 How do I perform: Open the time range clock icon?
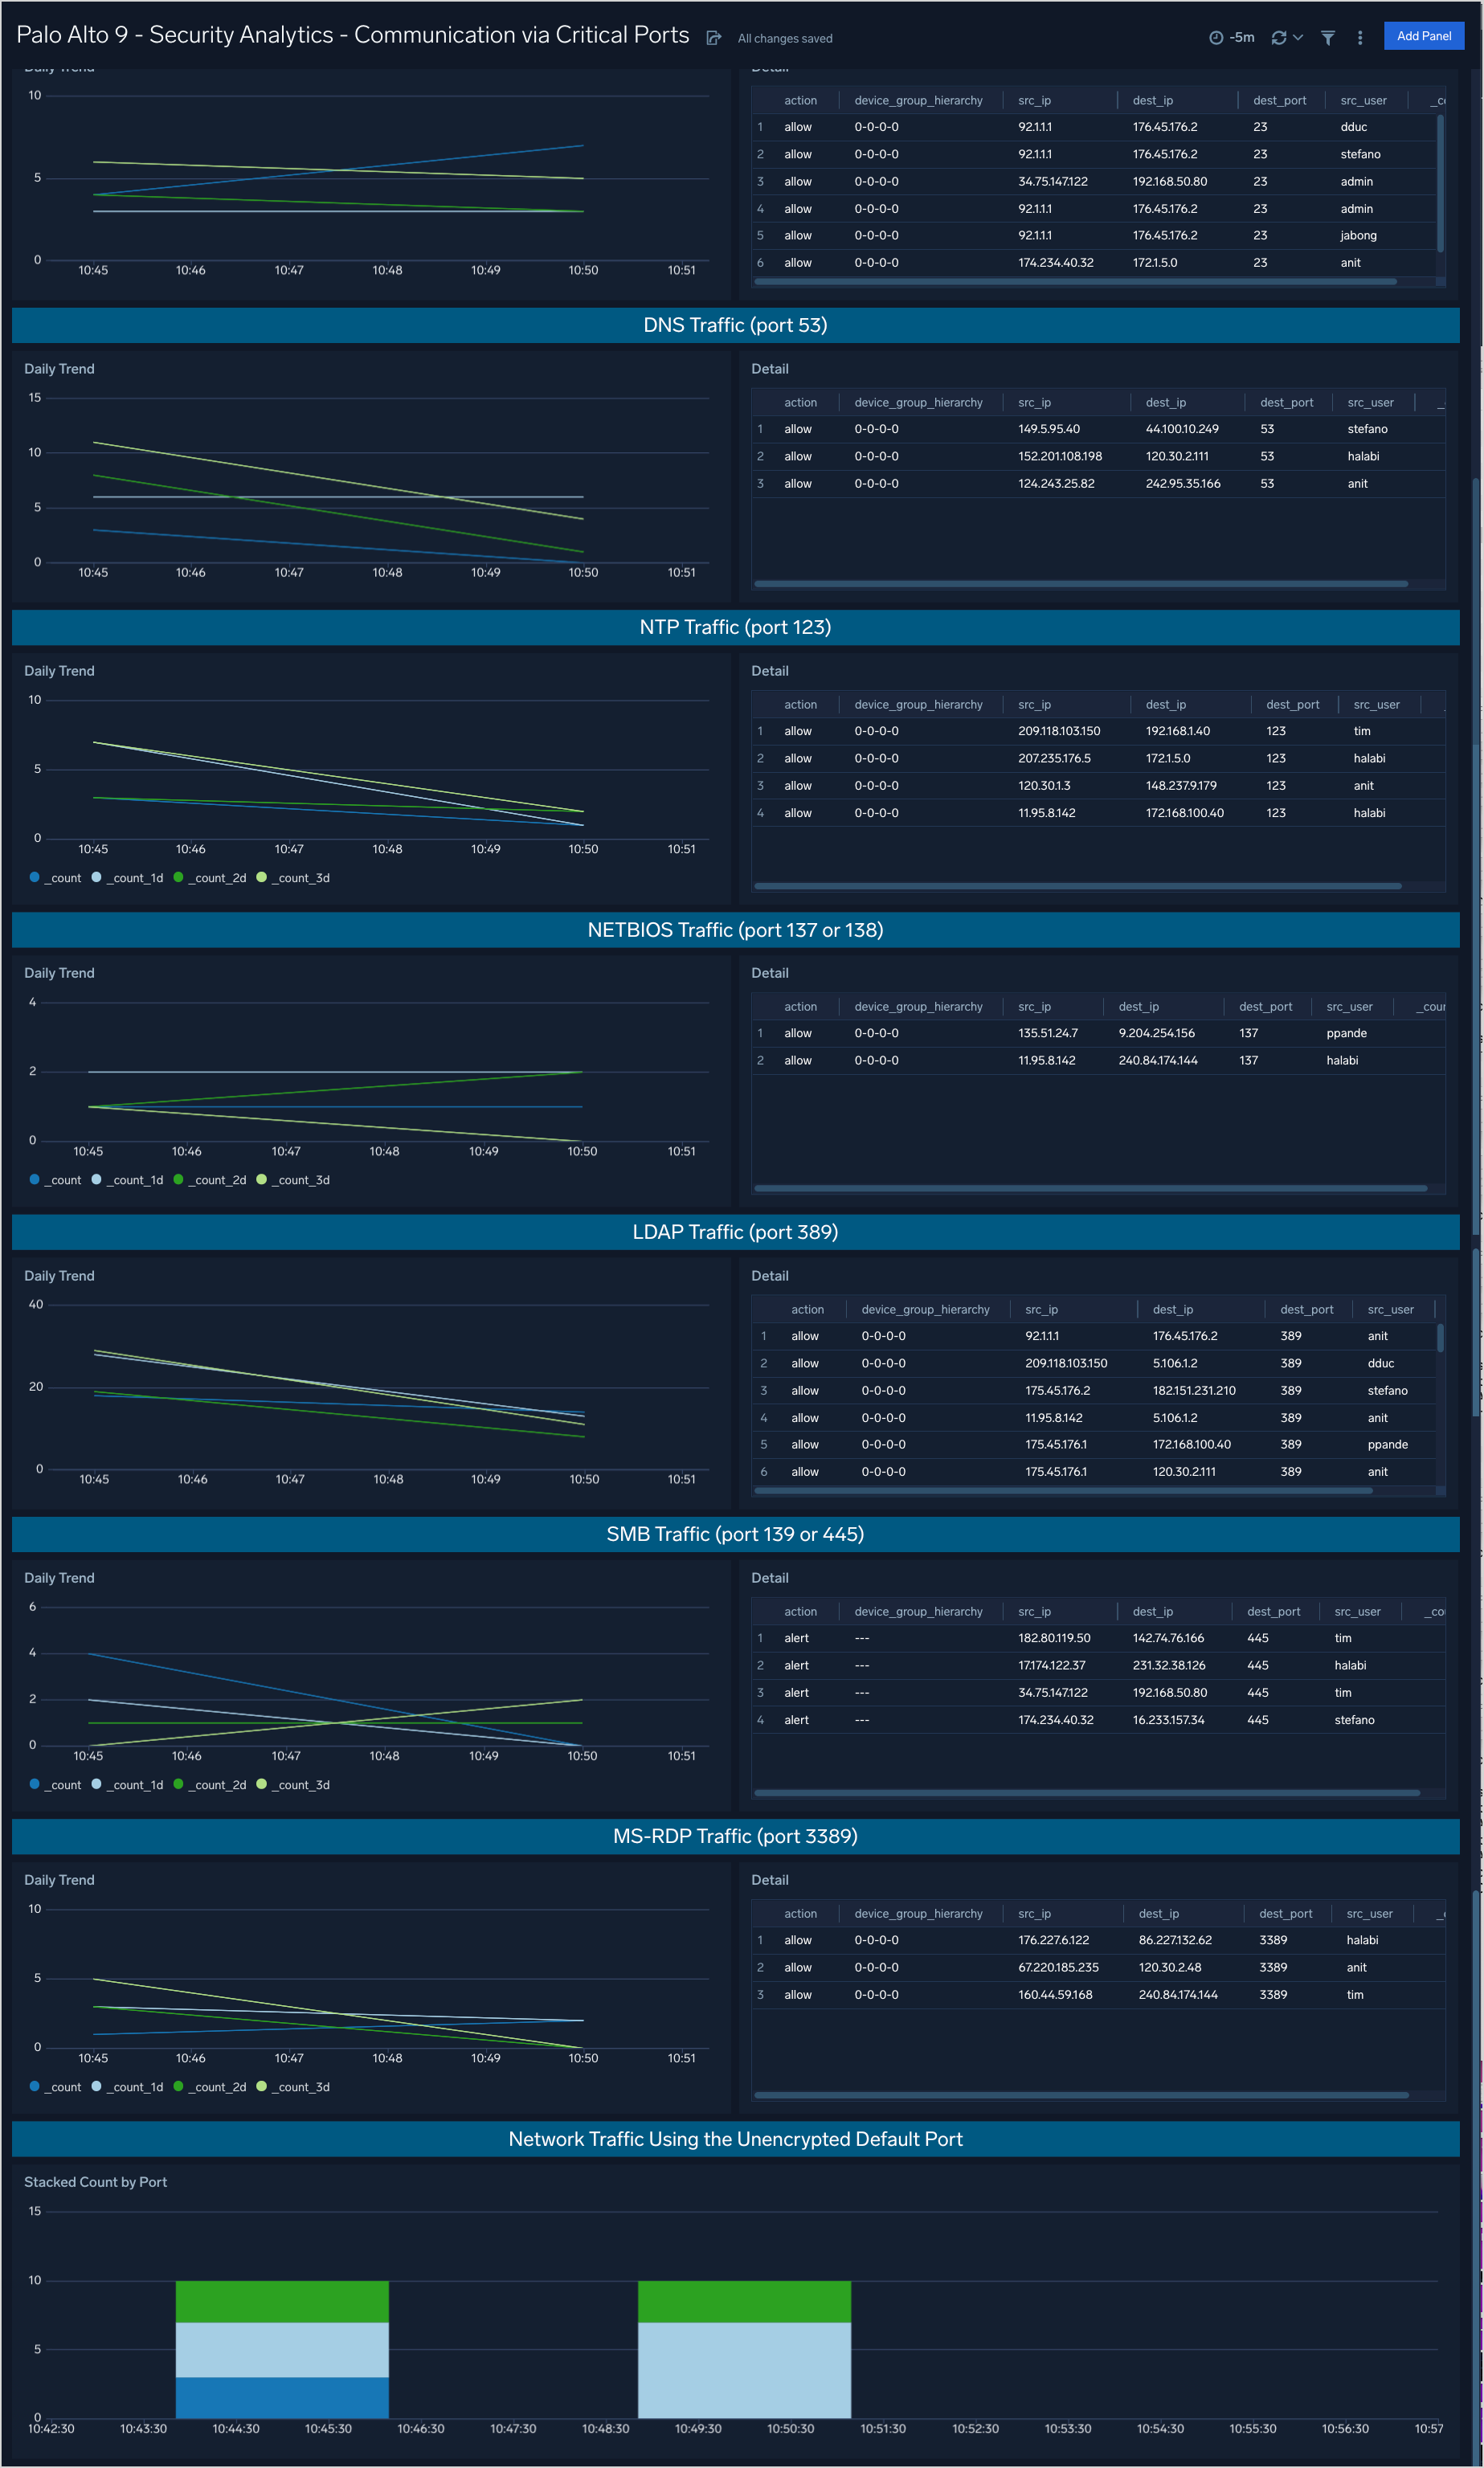(1216, 36)
